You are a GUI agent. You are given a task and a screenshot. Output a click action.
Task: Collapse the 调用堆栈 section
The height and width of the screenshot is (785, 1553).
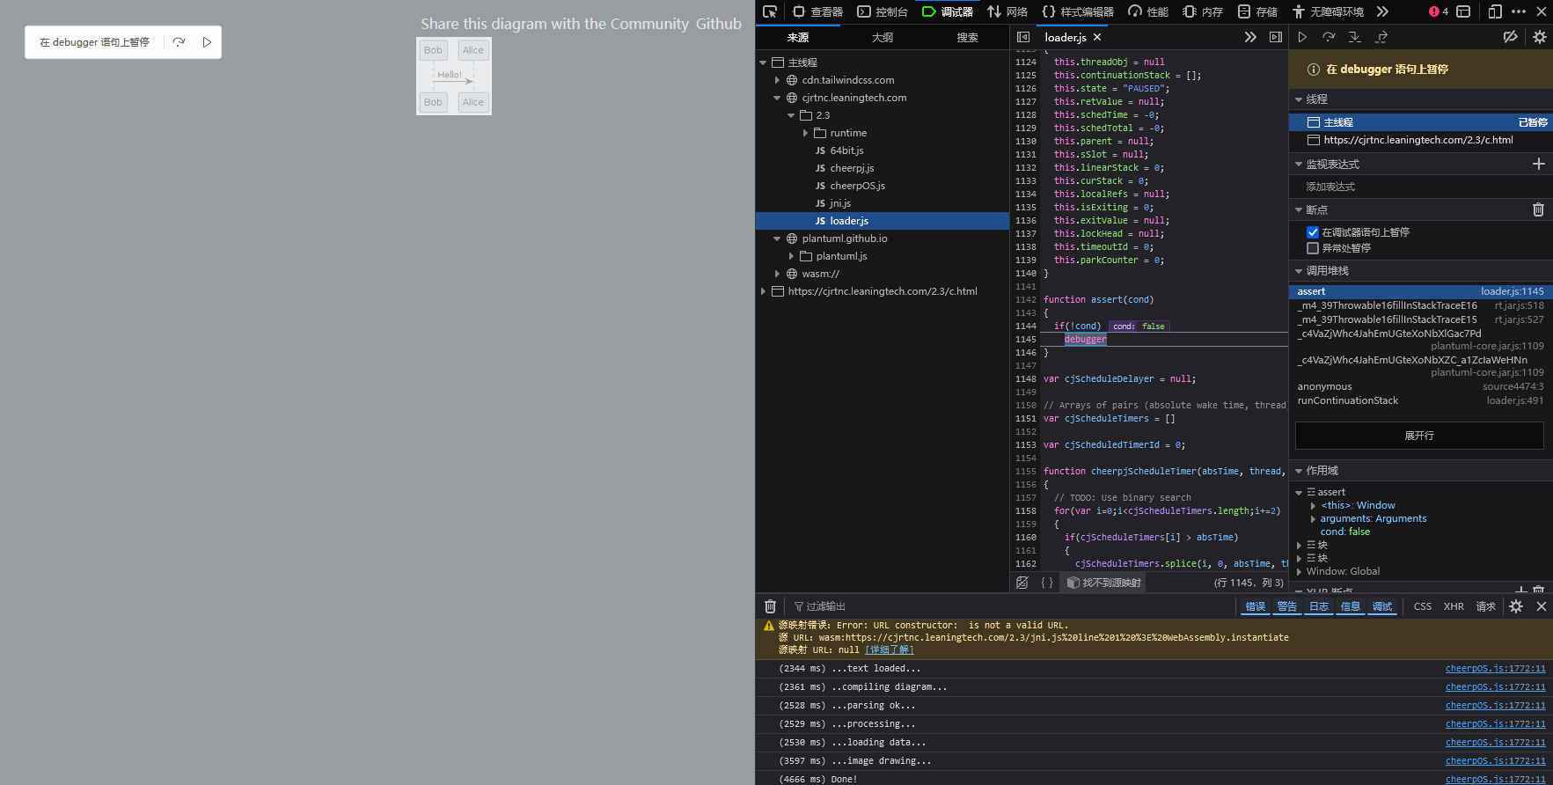pos(1299,271)
